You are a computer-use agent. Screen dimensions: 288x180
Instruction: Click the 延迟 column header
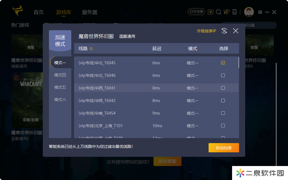157,48
